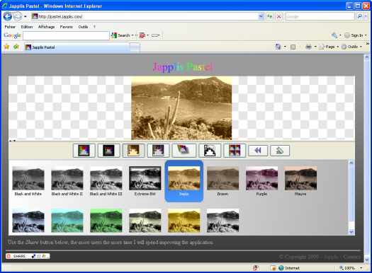Click the red X stop loading icon
The width and height of the screenshot is (372, 273).
(278, 16)
